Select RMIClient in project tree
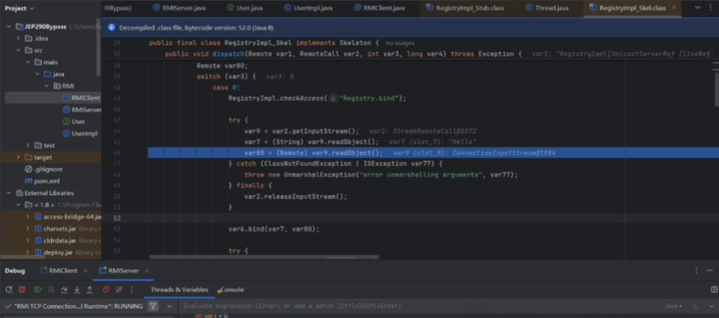 click(x=81, y=98)
